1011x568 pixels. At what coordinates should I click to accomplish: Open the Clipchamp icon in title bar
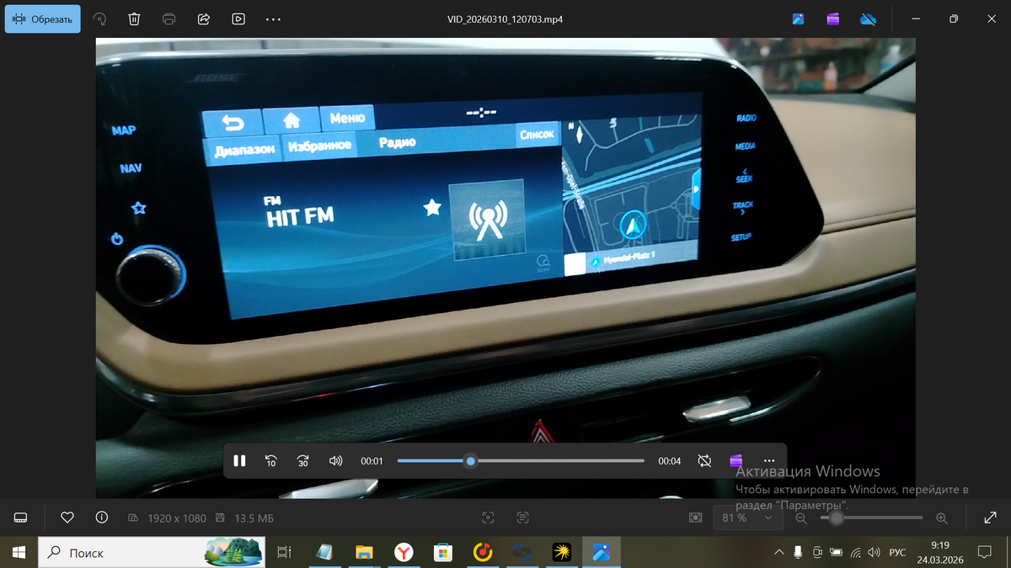pyautogui.click(x=832, y=19)
